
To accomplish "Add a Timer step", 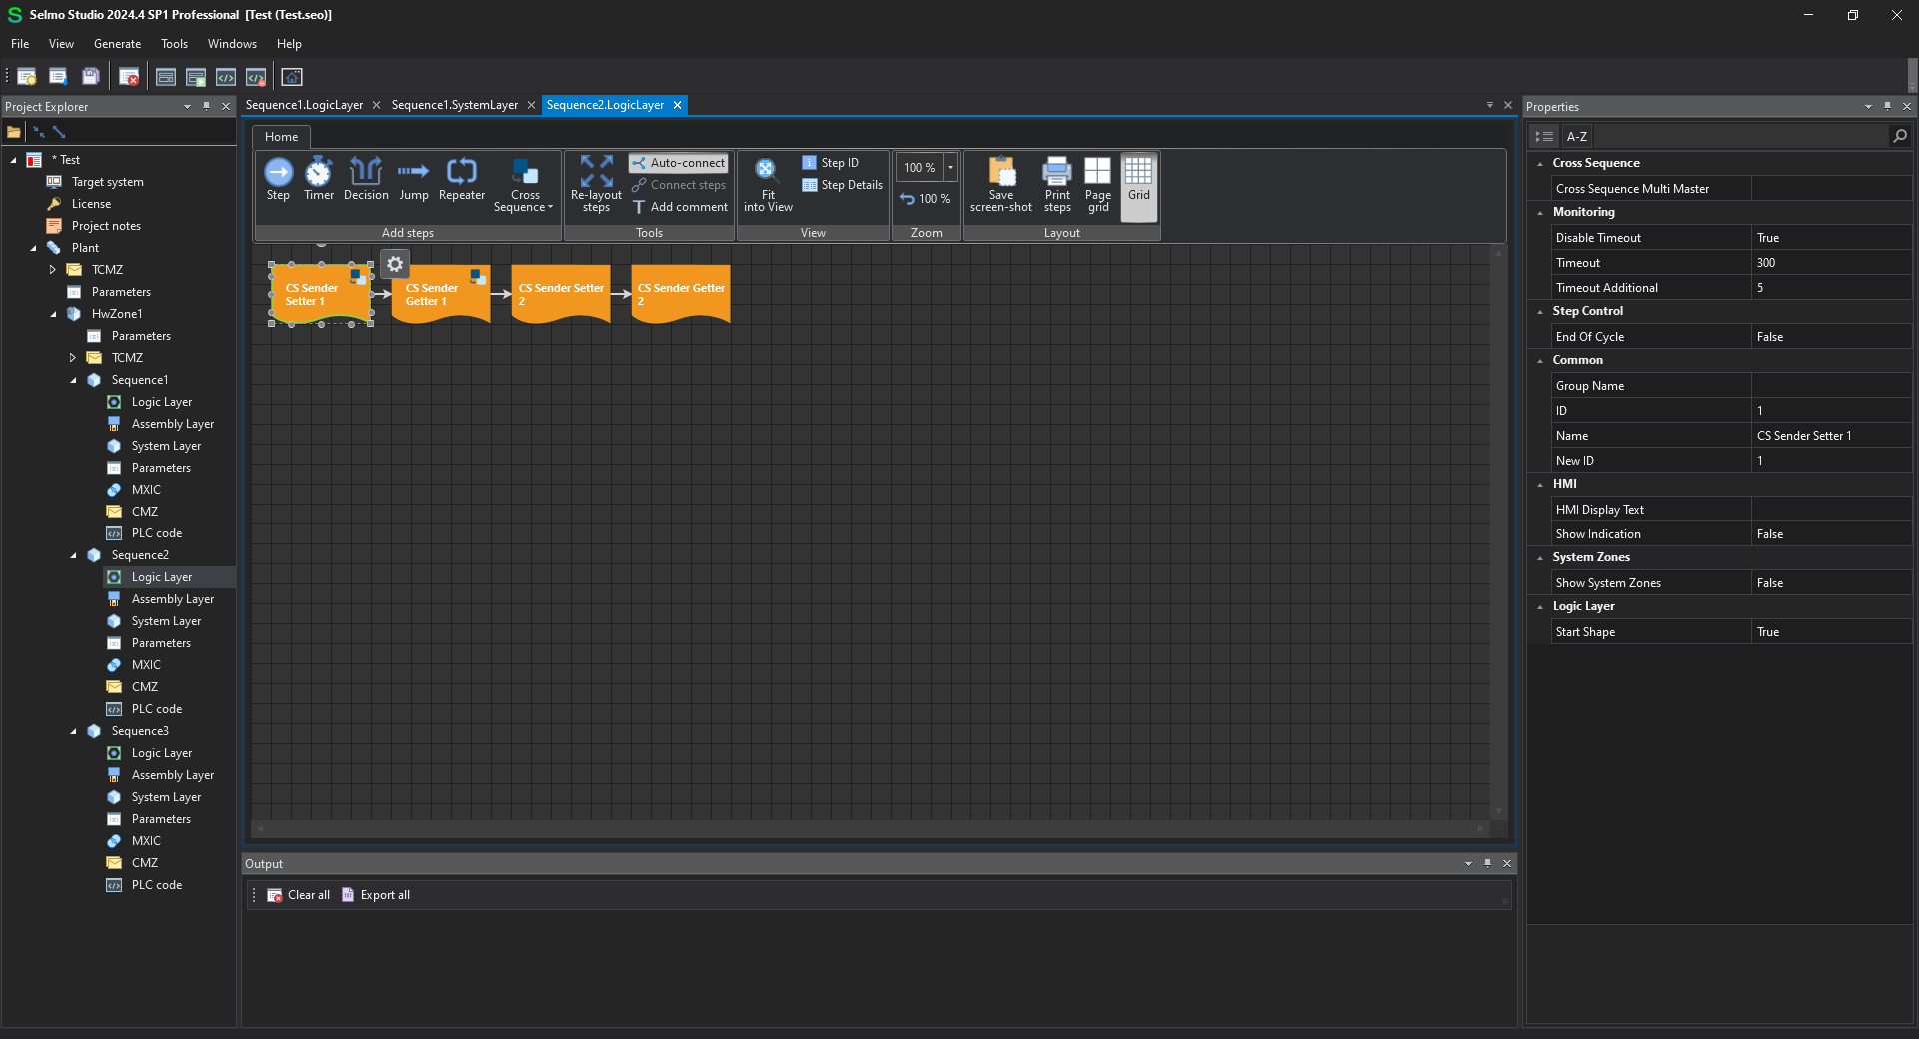I will point(319,180).
